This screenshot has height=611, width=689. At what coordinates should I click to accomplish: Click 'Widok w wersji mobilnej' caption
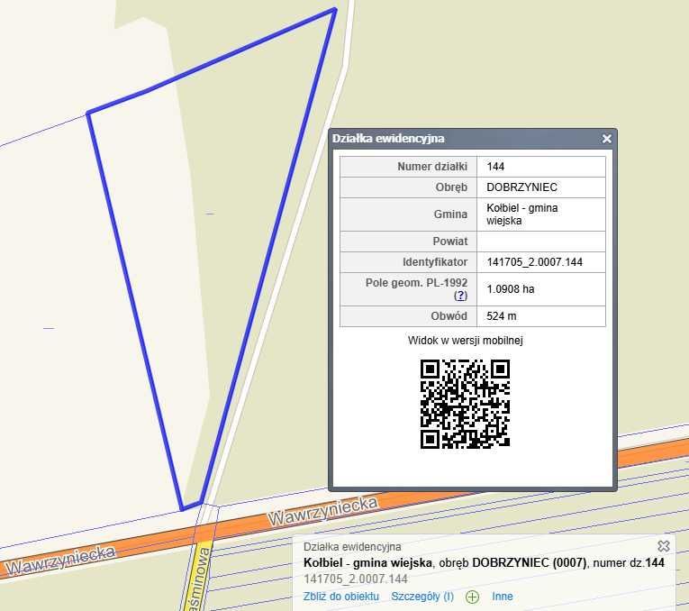pyautogui.click(x=465, y=341)
